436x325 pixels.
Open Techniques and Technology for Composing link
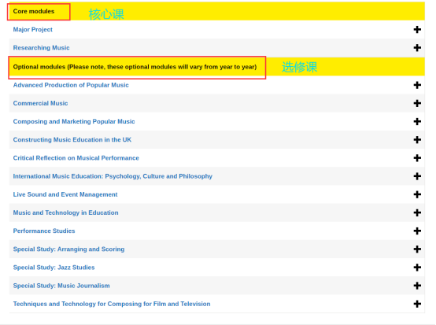(112, 304)
